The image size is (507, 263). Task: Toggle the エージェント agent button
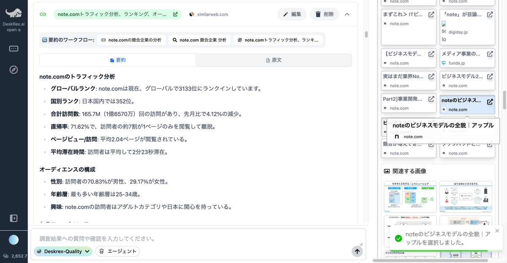tap(117, 251)
